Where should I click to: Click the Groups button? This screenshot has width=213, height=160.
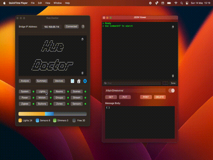click(x=59, y=98)
